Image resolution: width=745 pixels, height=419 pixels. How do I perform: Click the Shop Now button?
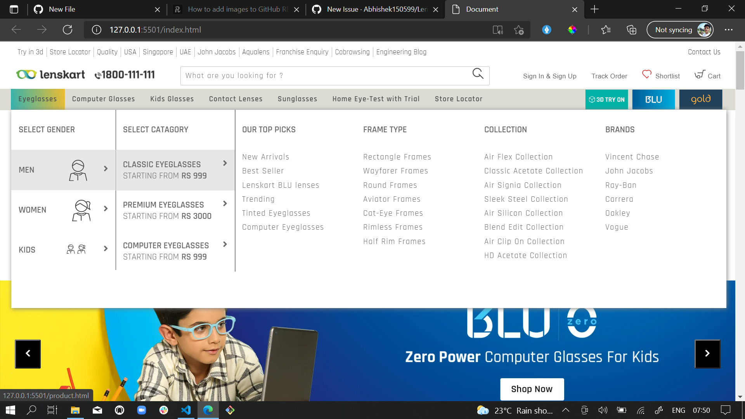click(532, 389)
